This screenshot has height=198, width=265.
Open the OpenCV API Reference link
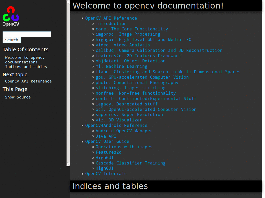click(x=111, y=18)
